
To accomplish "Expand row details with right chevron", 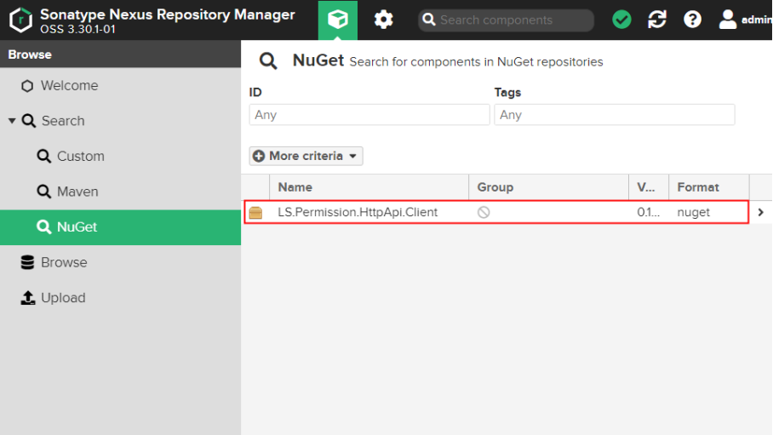I will click(x=761, y=212).
